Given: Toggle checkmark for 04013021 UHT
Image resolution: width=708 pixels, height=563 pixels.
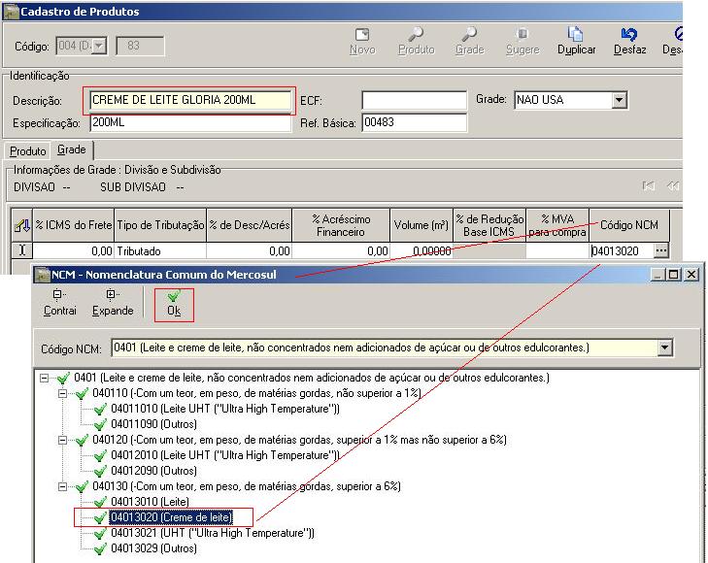Looking at the screenshot, I should pos(100,533).
